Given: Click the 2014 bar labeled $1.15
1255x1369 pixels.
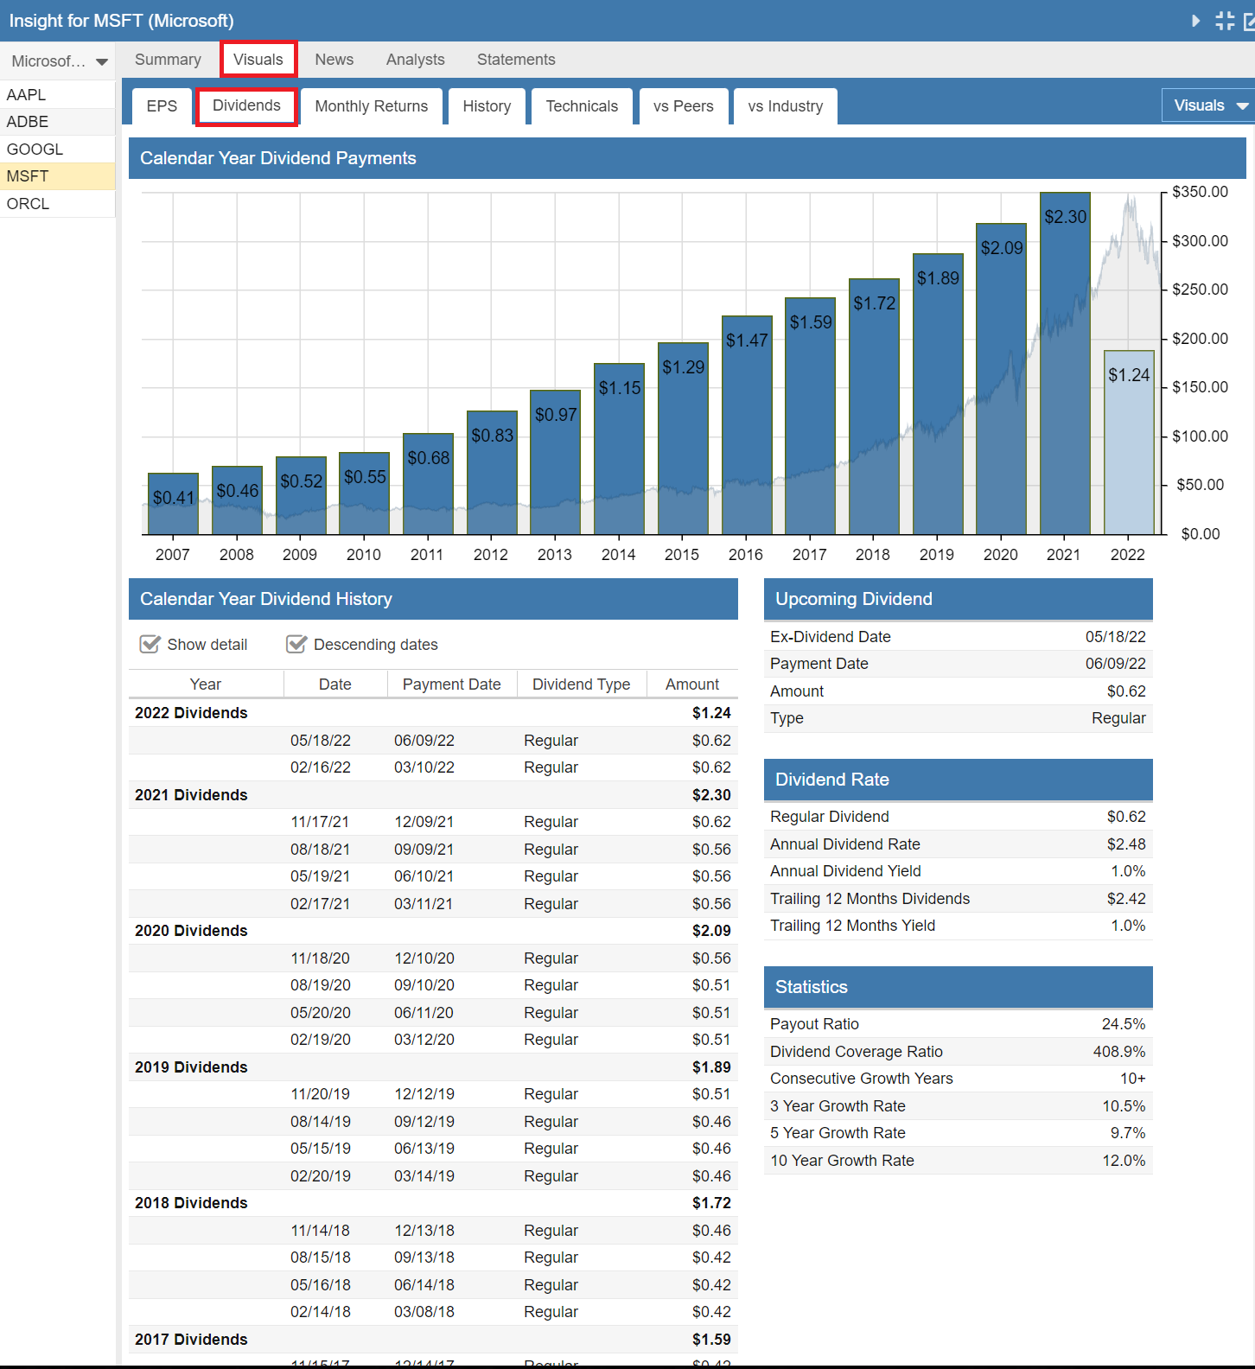Looking at the screenshot, I should tap(619, 449).
